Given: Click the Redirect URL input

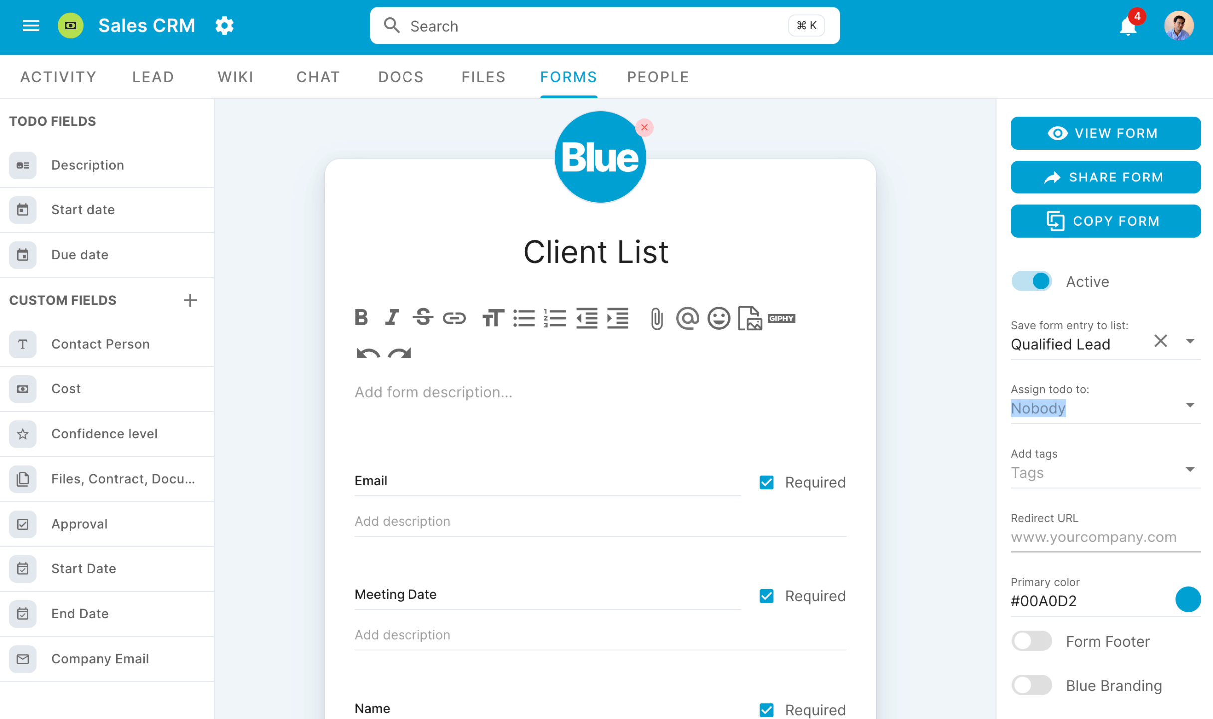Looking at the screenshot, I should pyautogui.click(x=1105, y=538).
